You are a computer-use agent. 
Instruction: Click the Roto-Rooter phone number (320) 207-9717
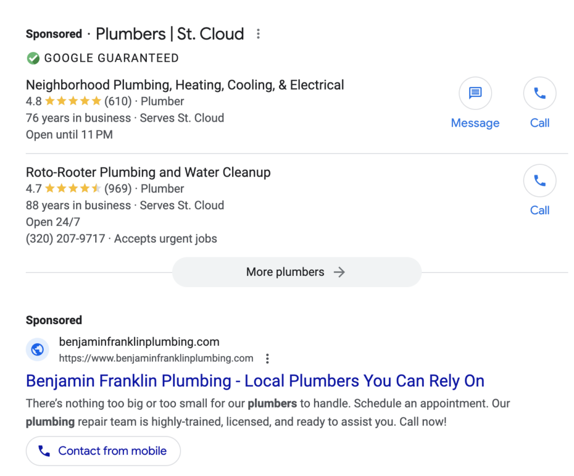pos(66,239)
